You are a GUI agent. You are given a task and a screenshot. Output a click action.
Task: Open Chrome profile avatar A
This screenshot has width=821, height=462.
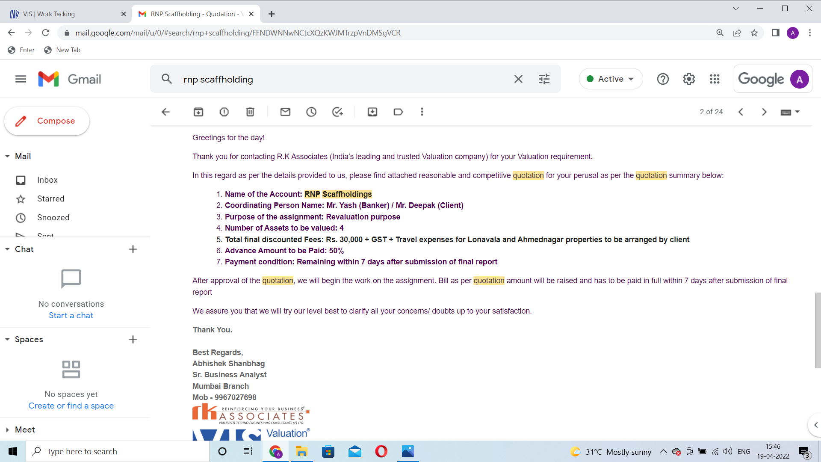click(793, 33)
